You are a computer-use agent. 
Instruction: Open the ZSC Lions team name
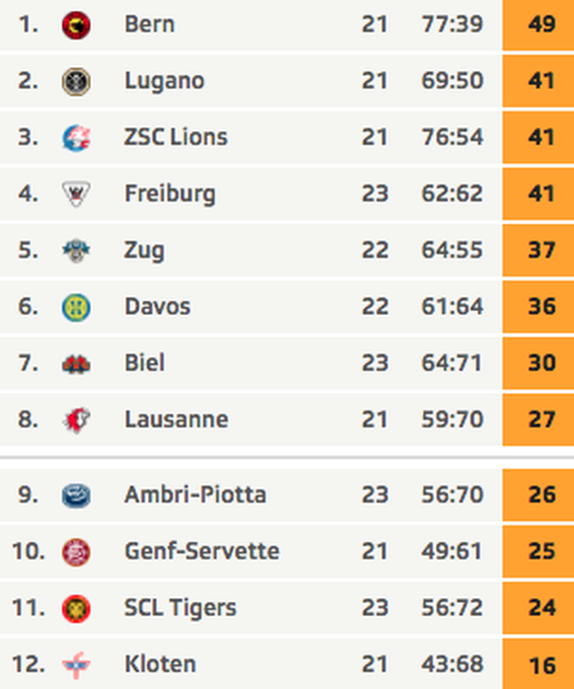coord(176,136)
